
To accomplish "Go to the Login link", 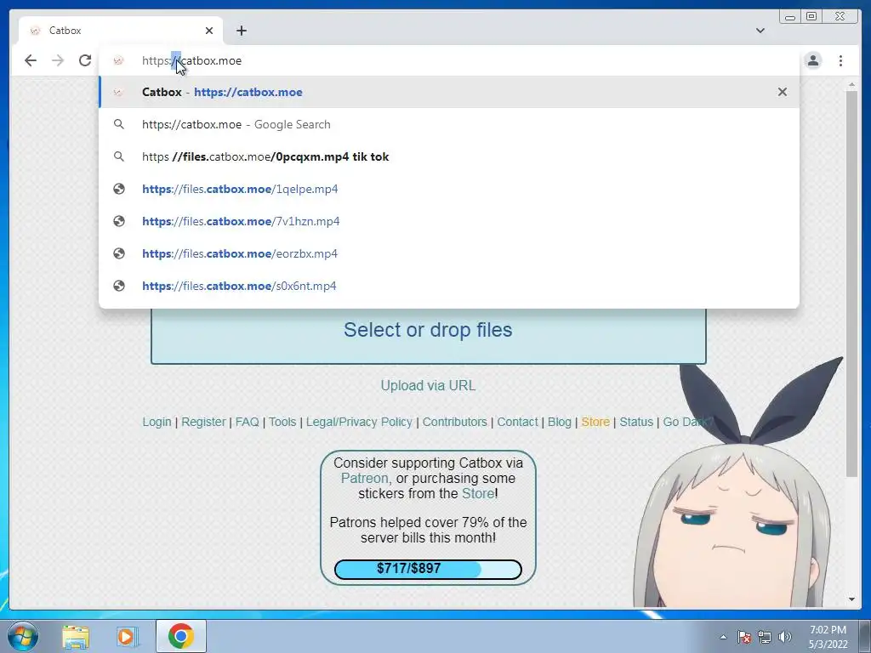I will [157, 422].
